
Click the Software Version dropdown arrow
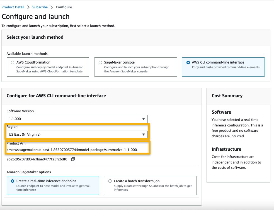click(144, 119)
